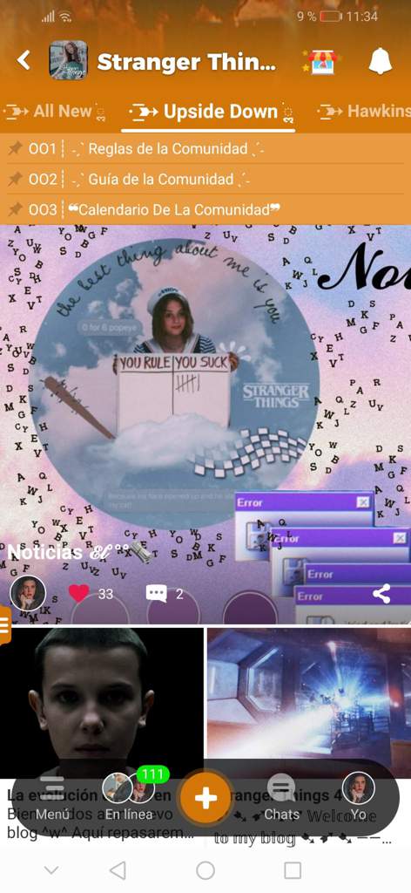Tap Android down chevron to hide navigation
This screenshot has width=411, height=893.
51,870
